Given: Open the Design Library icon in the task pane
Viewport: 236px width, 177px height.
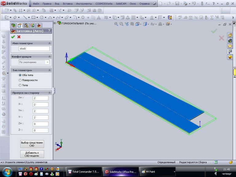Looking at the screenshot, I should point(230,41).
